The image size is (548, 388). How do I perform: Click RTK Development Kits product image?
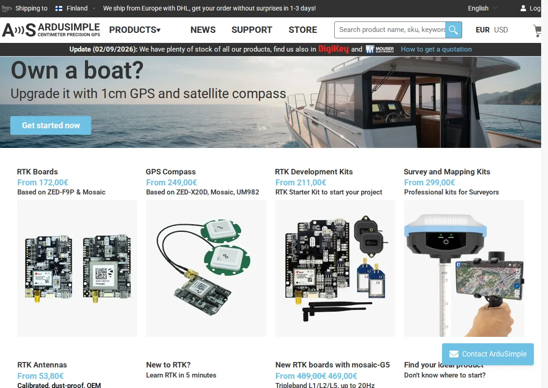(x=335, y=268)
